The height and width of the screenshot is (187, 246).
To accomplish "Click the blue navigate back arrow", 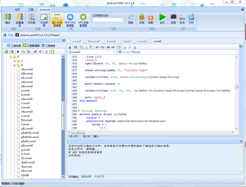I will coord(108,47).
